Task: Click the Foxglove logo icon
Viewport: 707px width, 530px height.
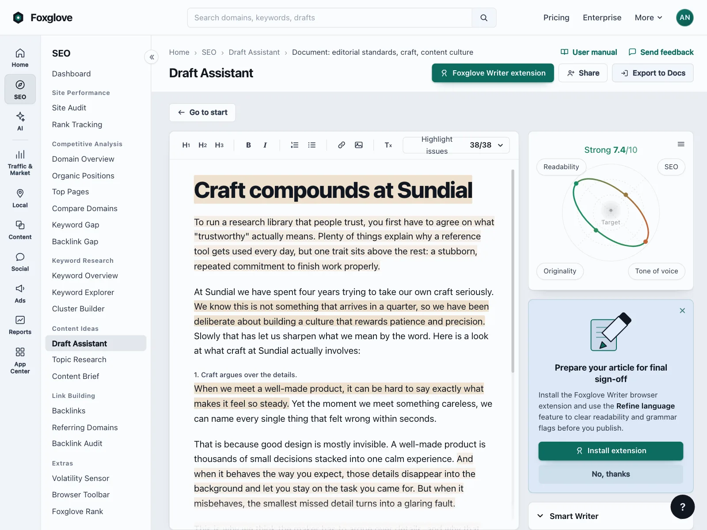Action: point(18,18)
